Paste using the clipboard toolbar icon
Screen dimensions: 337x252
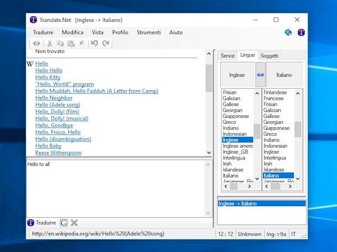point(71,44)
